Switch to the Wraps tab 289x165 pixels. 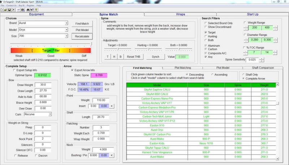(x=180, y=14)
